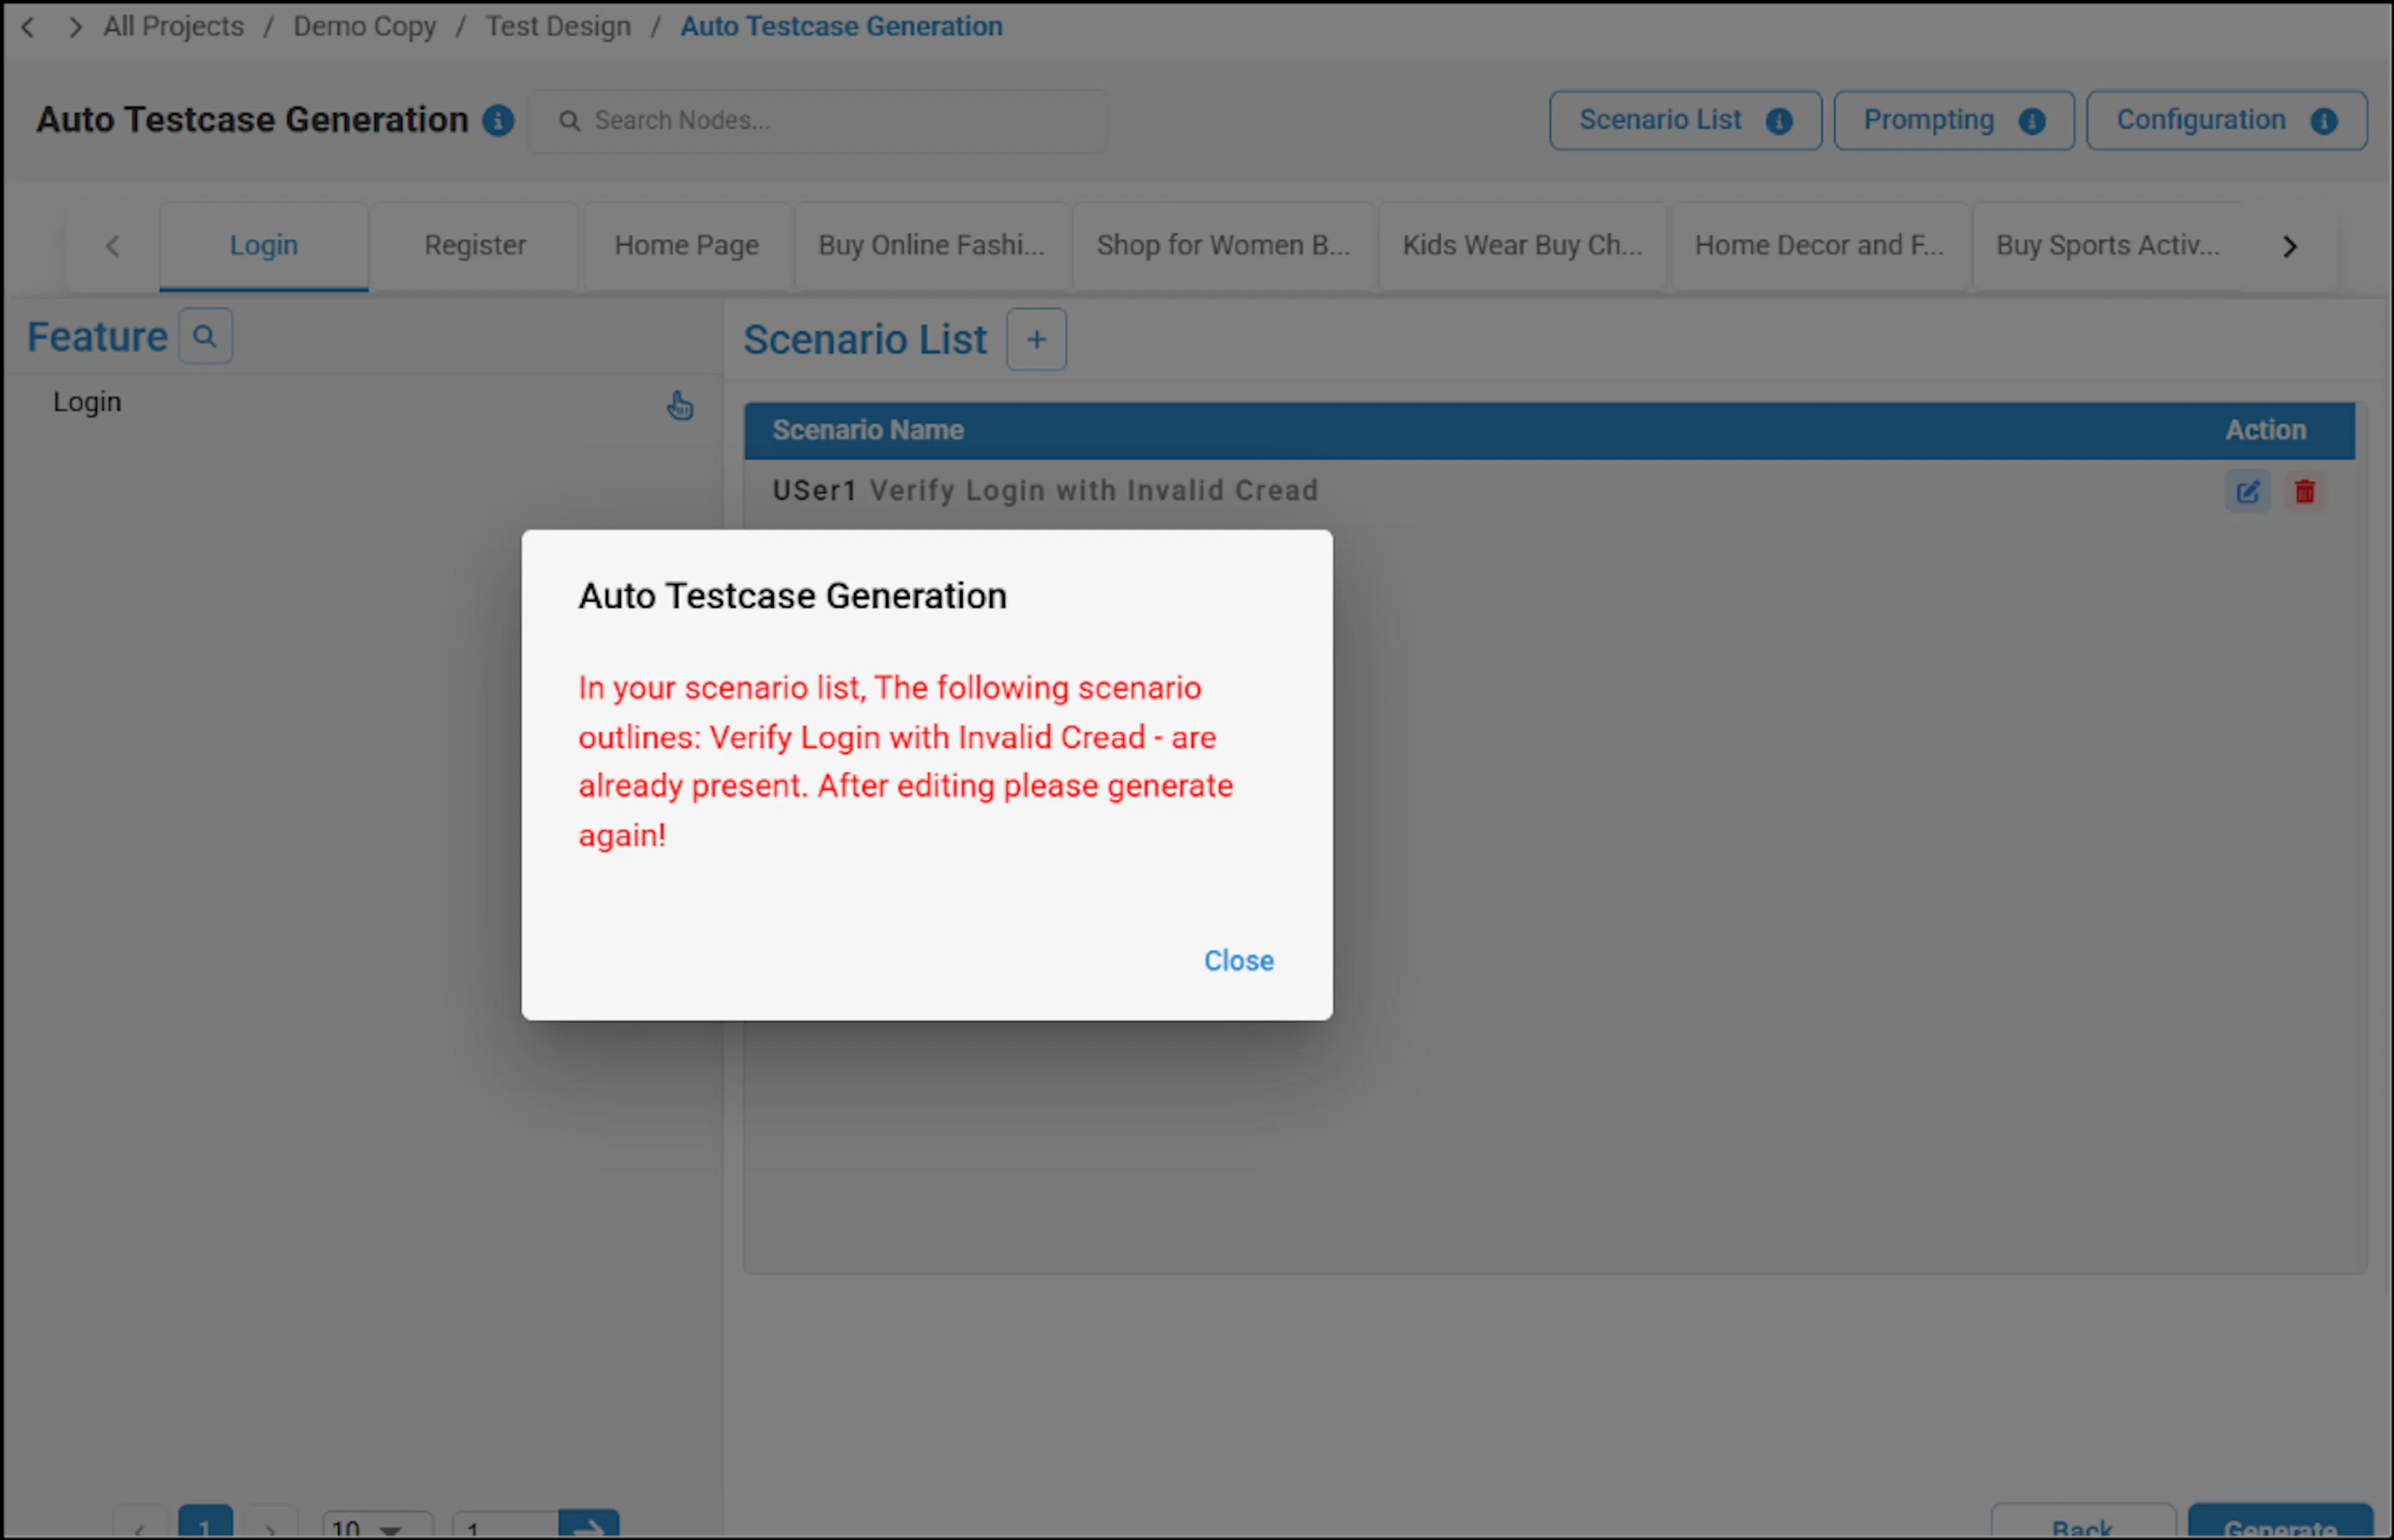2394x1540 pixels.
Task: Click in the Search Nodes field
Action: click(x=817, y=121)
